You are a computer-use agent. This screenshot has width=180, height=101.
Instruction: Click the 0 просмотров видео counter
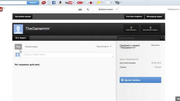point(150,28)
